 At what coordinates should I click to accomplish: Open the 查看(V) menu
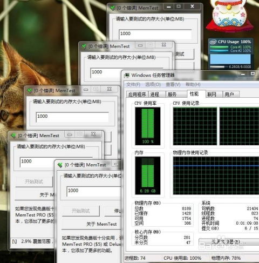[173, 84]
